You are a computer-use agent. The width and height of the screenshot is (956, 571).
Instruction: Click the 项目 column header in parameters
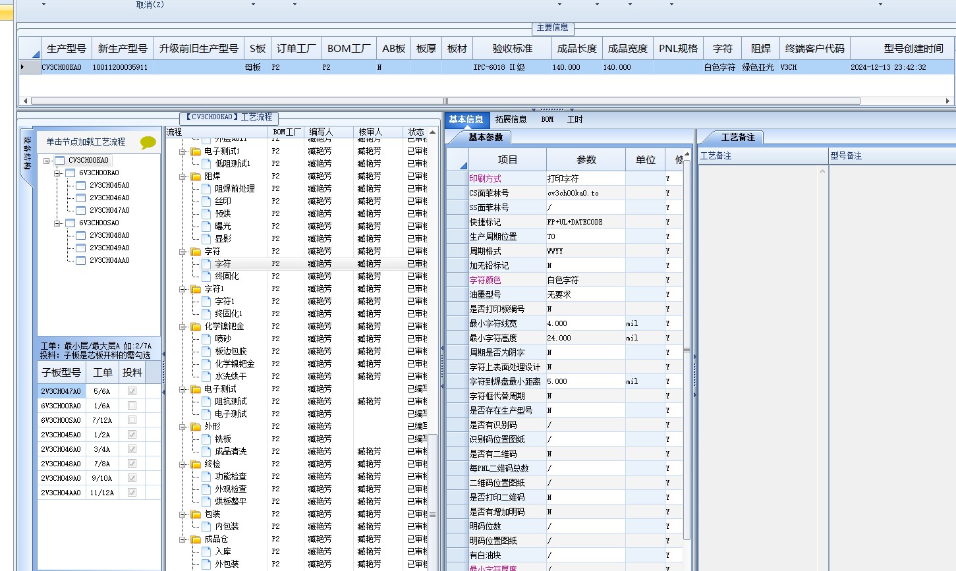coord(507,159)
